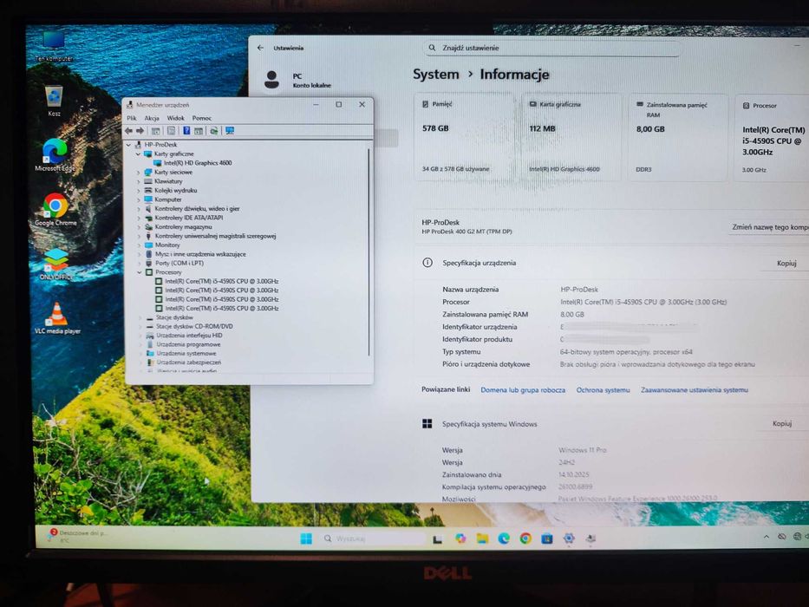This screenshot has height=607, width=809.
Task: Click the Znajdź ustawienie search field
Action: point(551,48)
